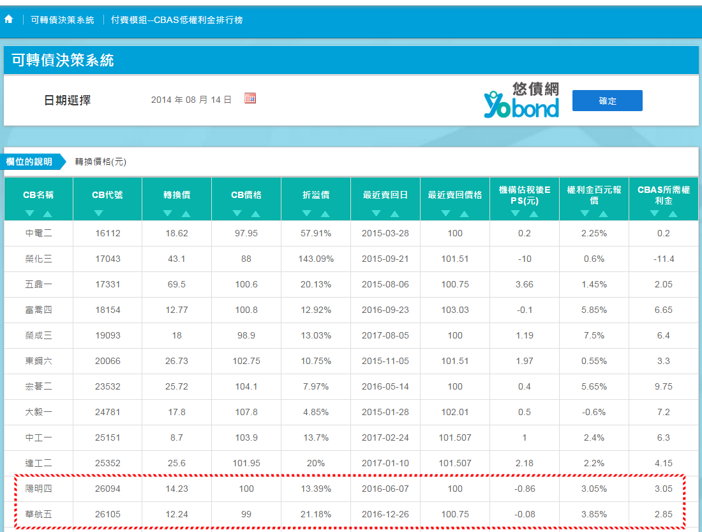Viewport: 702px width, 532px height.
Task: Click the down sort arrow under CBAS所需權利金
Action: point(654,213)
